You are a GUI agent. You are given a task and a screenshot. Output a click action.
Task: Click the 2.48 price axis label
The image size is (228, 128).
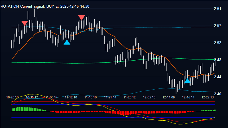click(217, 60)
